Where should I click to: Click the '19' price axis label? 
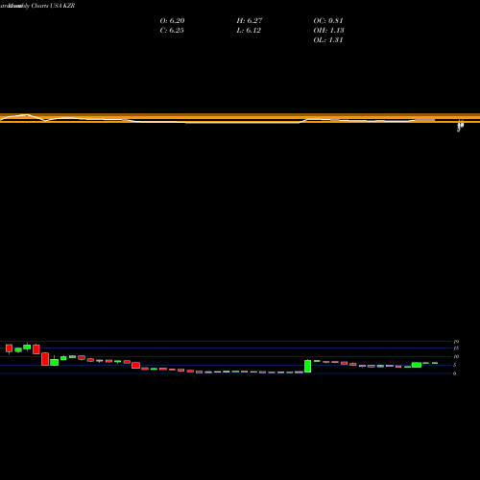coord(456,342)
